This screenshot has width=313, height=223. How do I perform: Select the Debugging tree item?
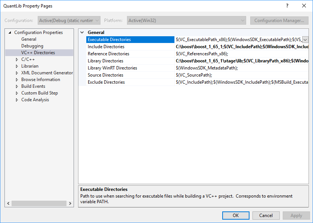pyautogui.click(x=32, y=46)
